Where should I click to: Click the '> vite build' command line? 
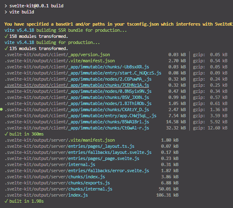pos(19,12)
